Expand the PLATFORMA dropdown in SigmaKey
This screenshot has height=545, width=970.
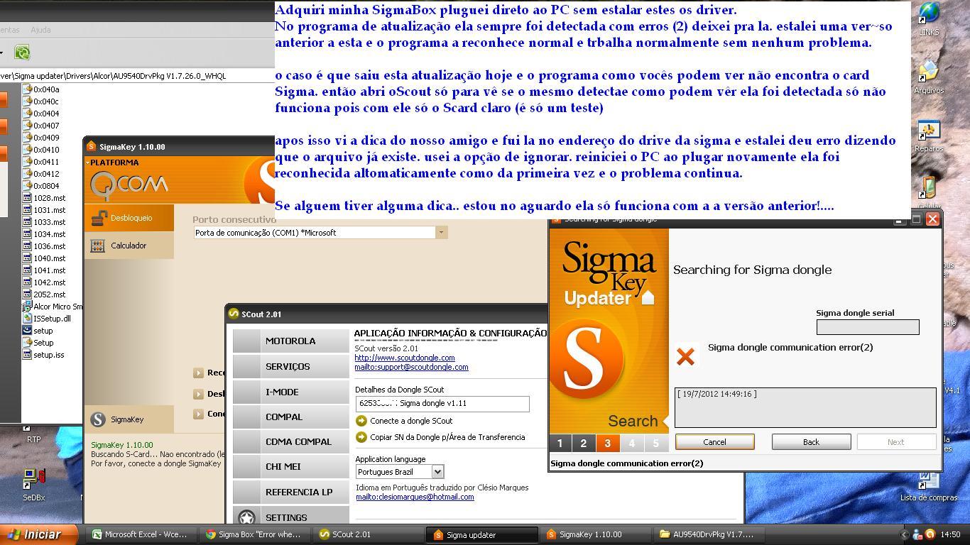tap(113, 163)
